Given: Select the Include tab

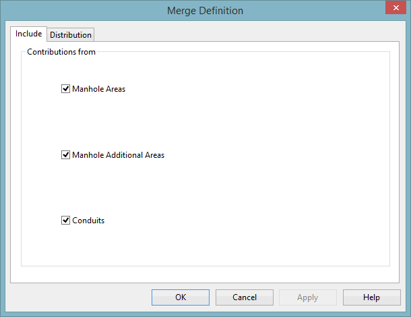Looking at the screenshot, I should coord(28,34).
